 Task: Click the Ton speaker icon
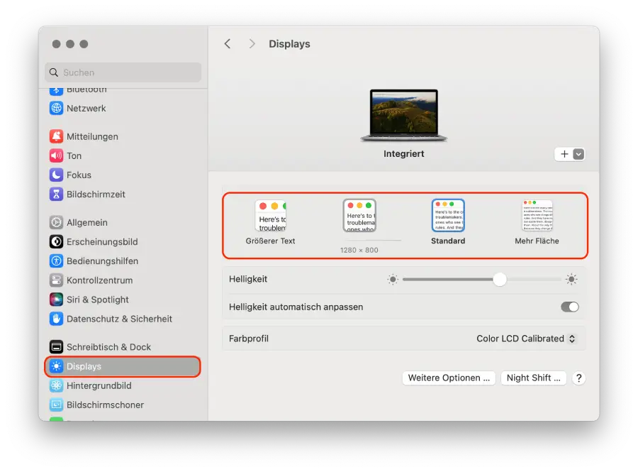pyautogui.click(x=56, y=155)
